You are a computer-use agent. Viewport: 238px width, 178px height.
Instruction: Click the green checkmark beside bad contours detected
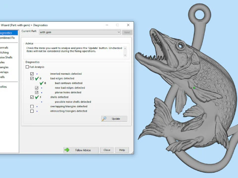pyautogui.click(x=42, y=83)
